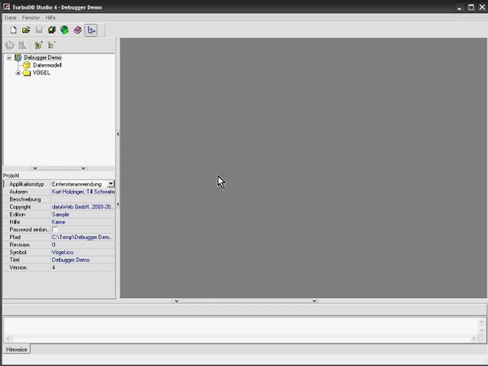The height and width of the screenshot is (366, 488).
Task: Click messages pane scroll-up arrow
Action: click(x=482, y=322)
